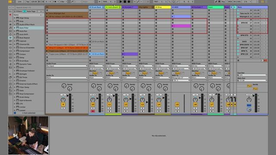Image resolution: width=276 pixels, height=155 pixels.
Task: Click the transport Stop button
Action: pyautogui.click(x=125, y=2)
